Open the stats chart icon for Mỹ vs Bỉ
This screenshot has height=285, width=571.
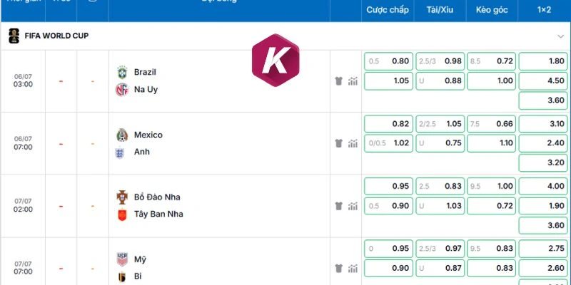(353, 269)
